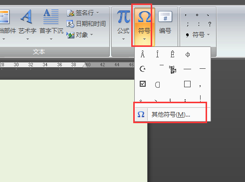245x182 pixels.
Task: Open 其他符号(M)... more symbols dialog
Action: (173, 115)
